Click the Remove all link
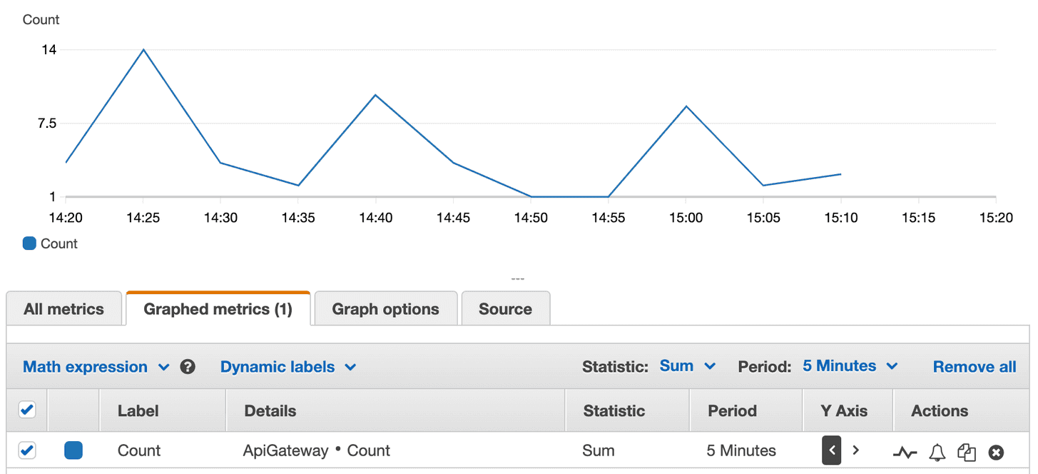Image resolution: width=1038 pixels, height=474 pixels. [x=974, y=366]
